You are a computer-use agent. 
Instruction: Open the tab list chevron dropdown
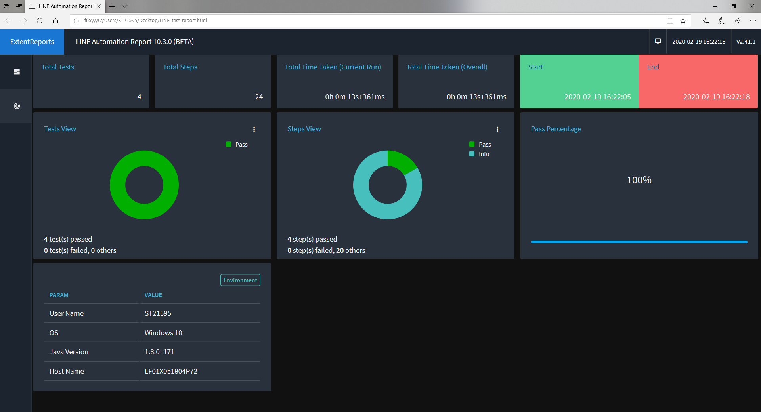[x=124, y=6]
